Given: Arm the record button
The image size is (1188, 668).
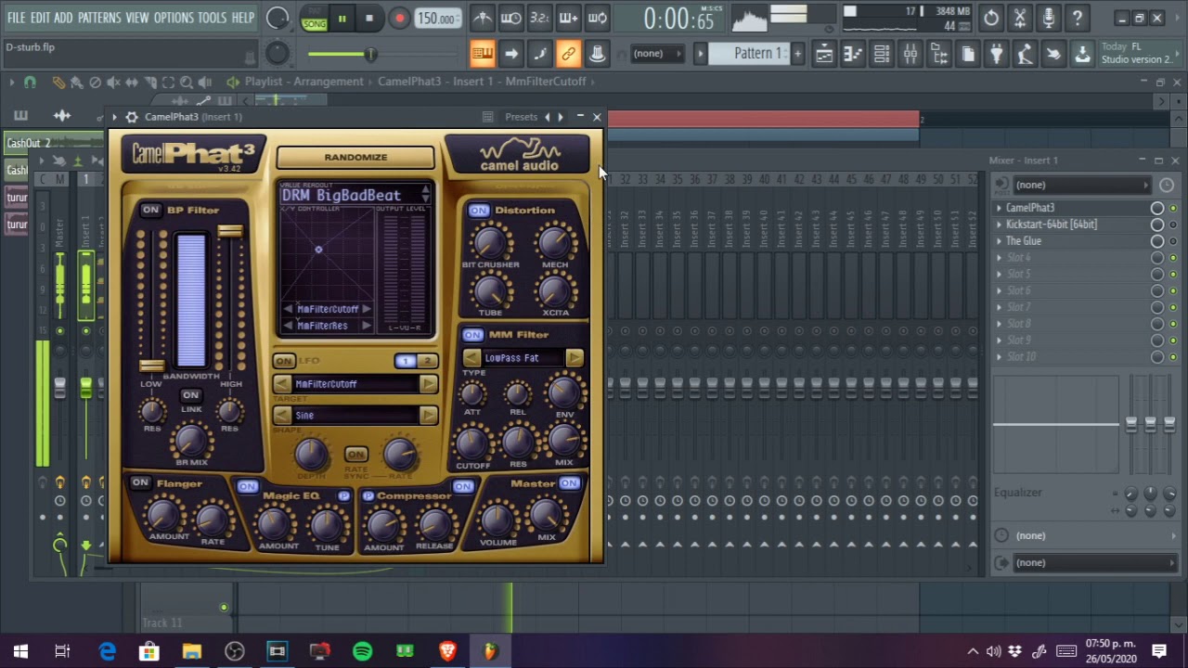Looking at the screenshot, I should click(399, 19).
